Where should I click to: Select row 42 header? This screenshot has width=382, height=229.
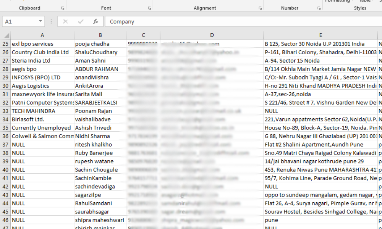click(5, 187)
